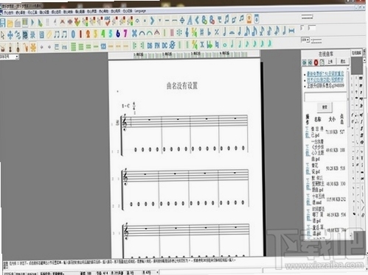Screen dimensions: 368x275
Task: Insert the green numbered note 4
Action: coord(103,34)
